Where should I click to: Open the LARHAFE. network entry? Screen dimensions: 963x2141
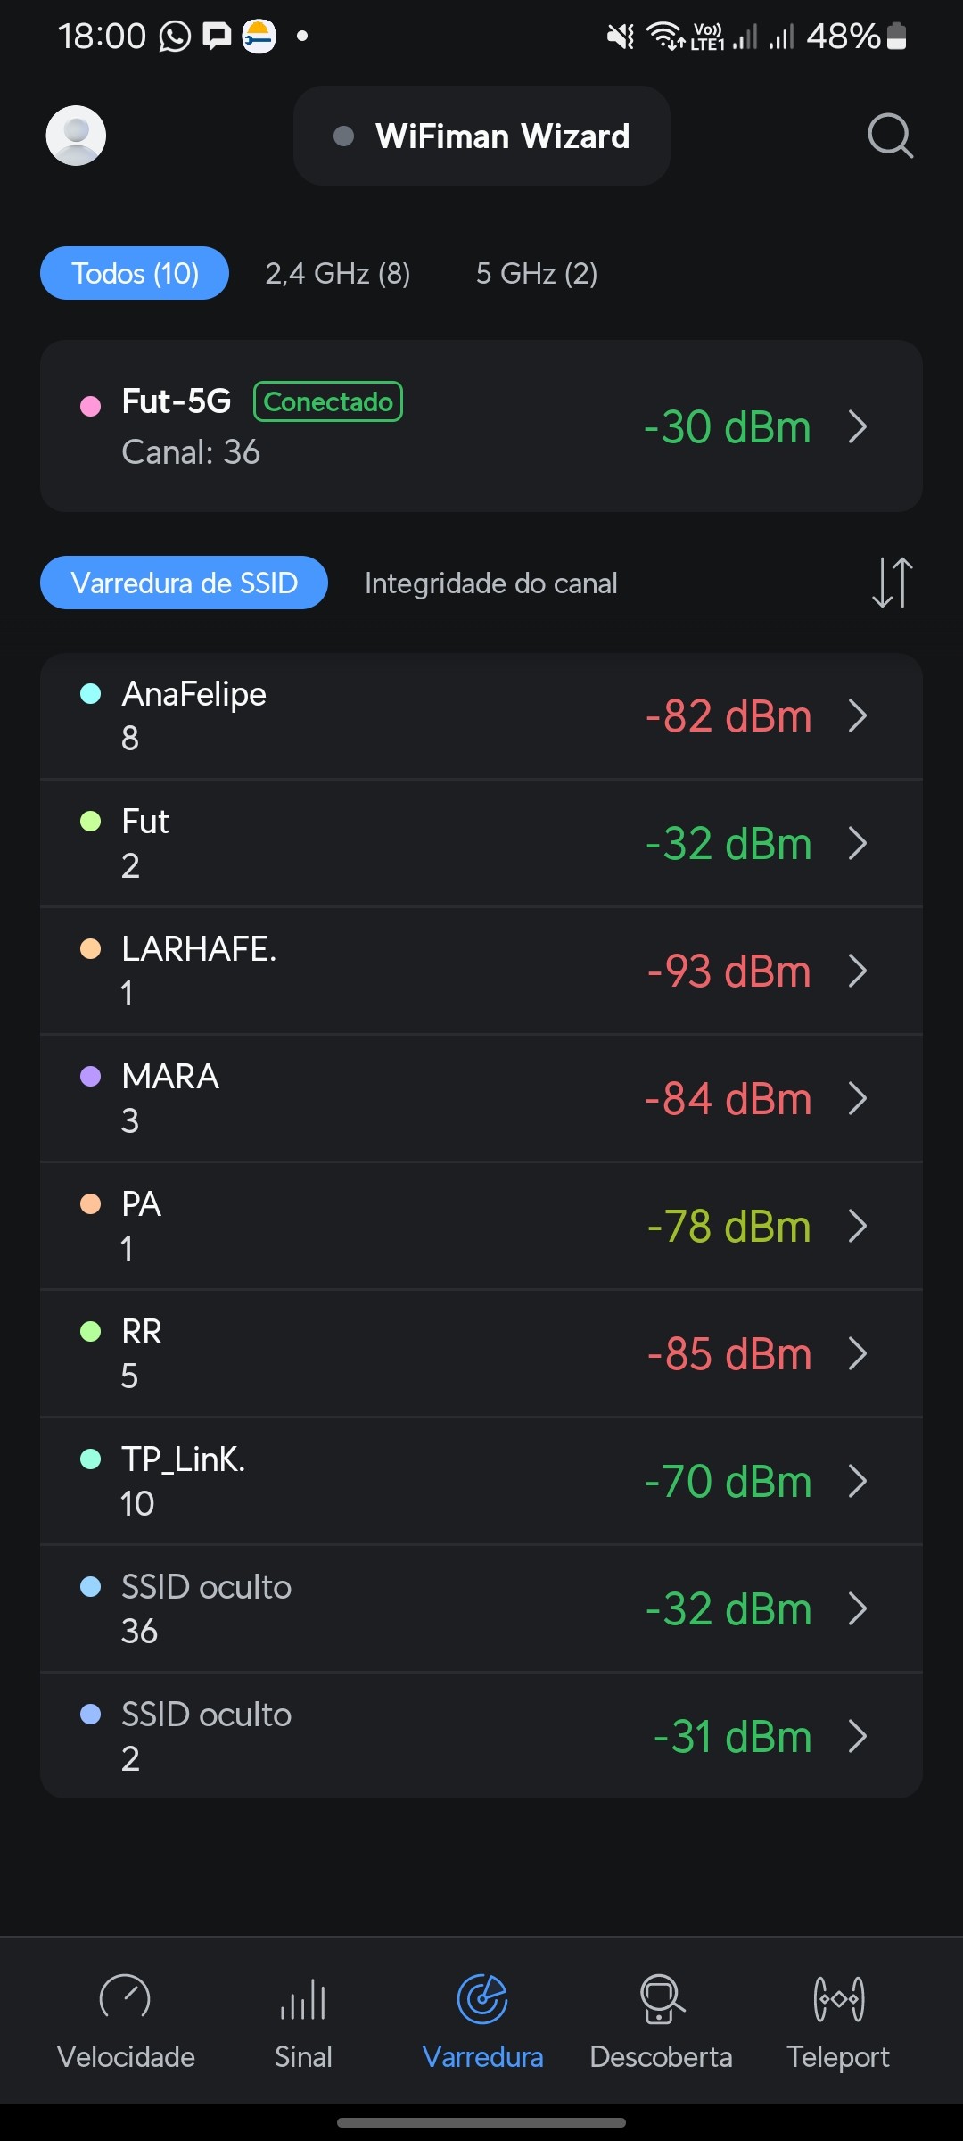click(x=446, y=971)
